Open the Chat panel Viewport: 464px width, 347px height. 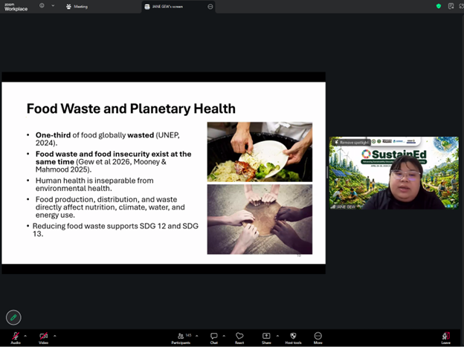(x=214, y=337)
